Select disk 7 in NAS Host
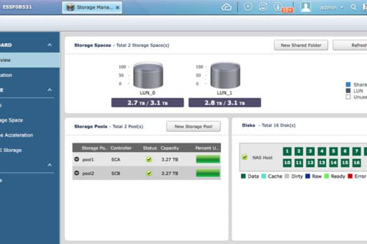Viewport: 367px width, 244px height. [357, 151]
